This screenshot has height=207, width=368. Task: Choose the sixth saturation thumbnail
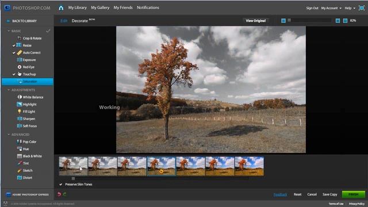[x=220, y=166]
